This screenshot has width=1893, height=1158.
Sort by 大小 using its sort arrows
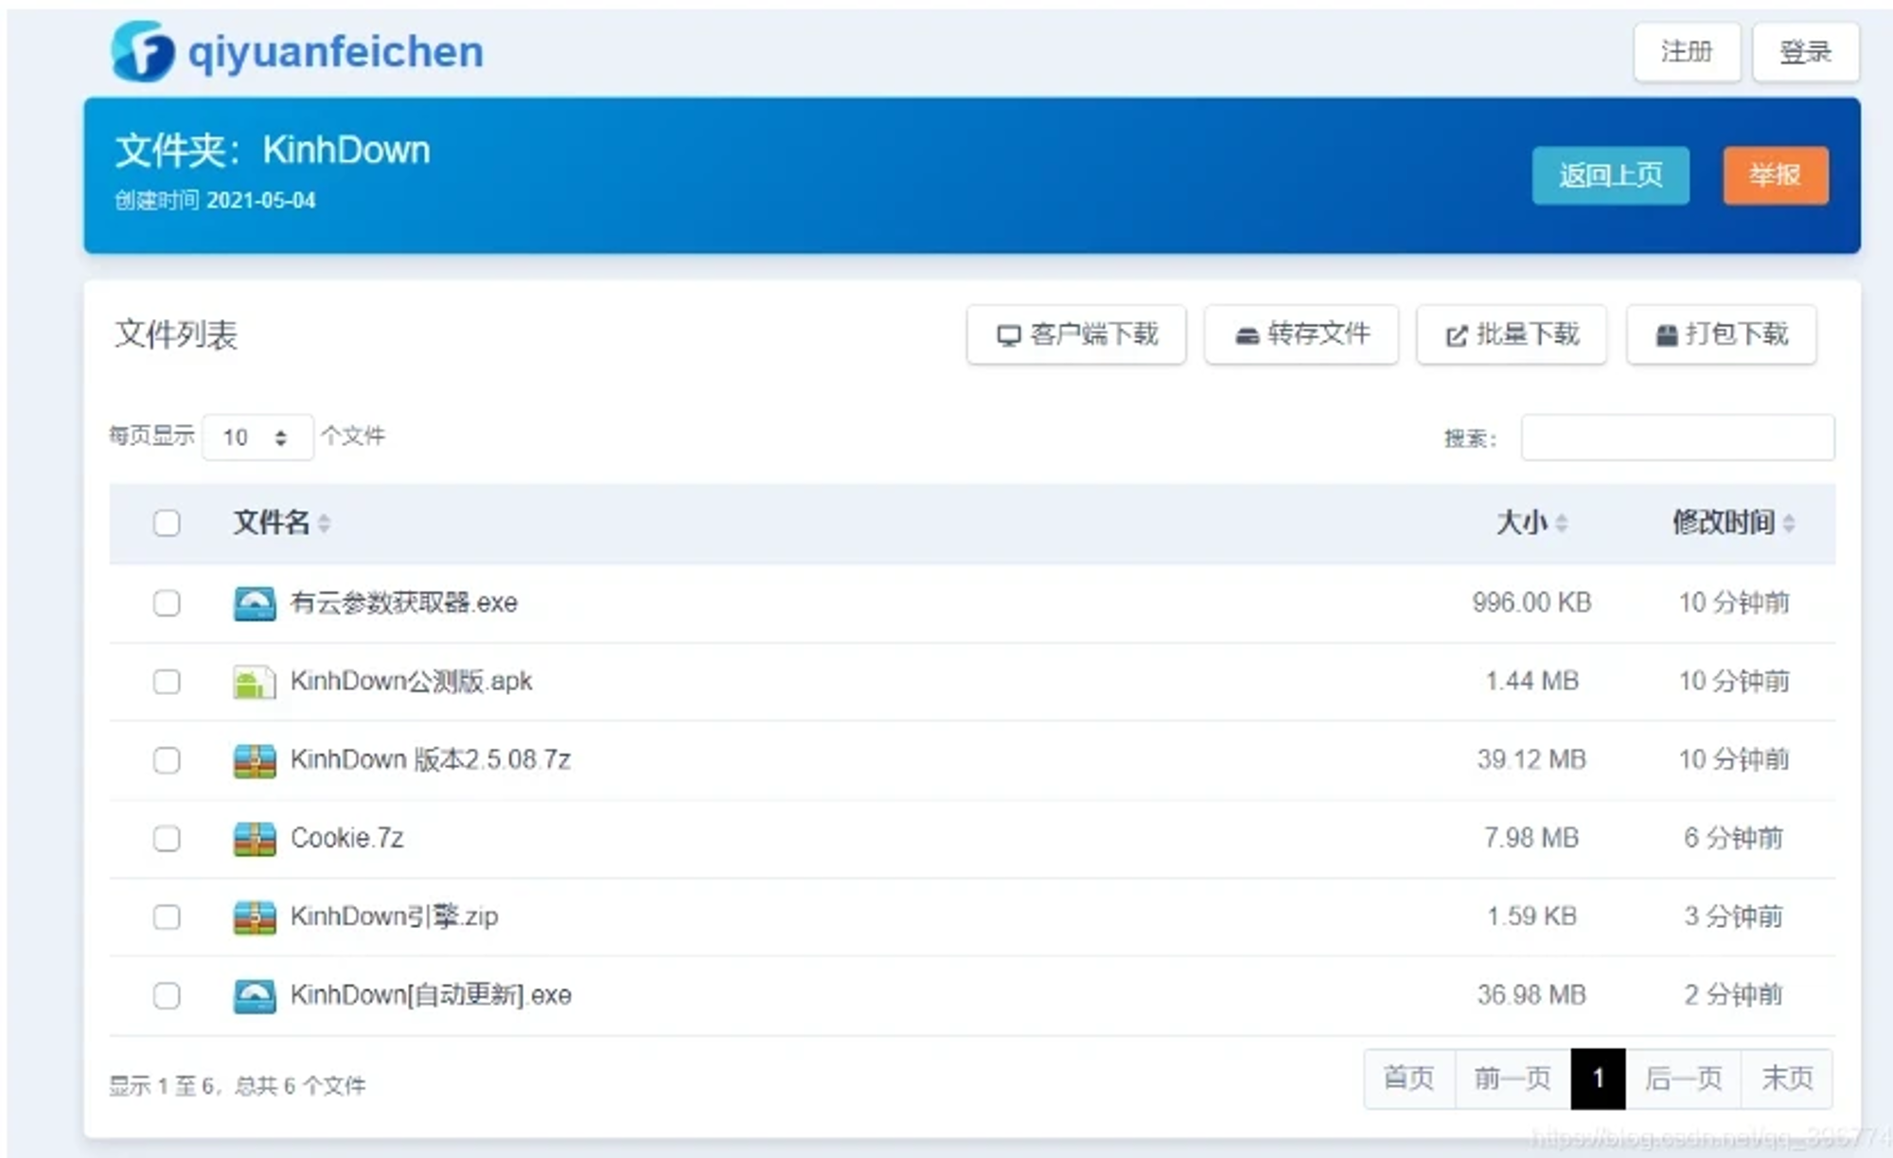(1562, 523)
